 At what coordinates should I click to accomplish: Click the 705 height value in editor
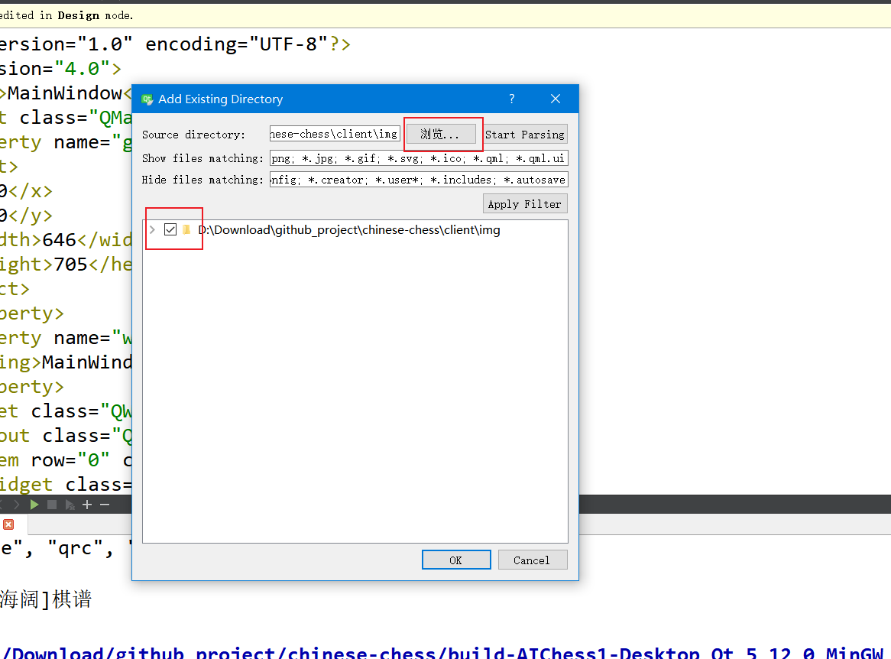70,265
